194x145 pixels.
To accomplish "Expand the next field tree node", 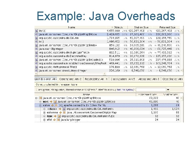I will coord(40,102).
